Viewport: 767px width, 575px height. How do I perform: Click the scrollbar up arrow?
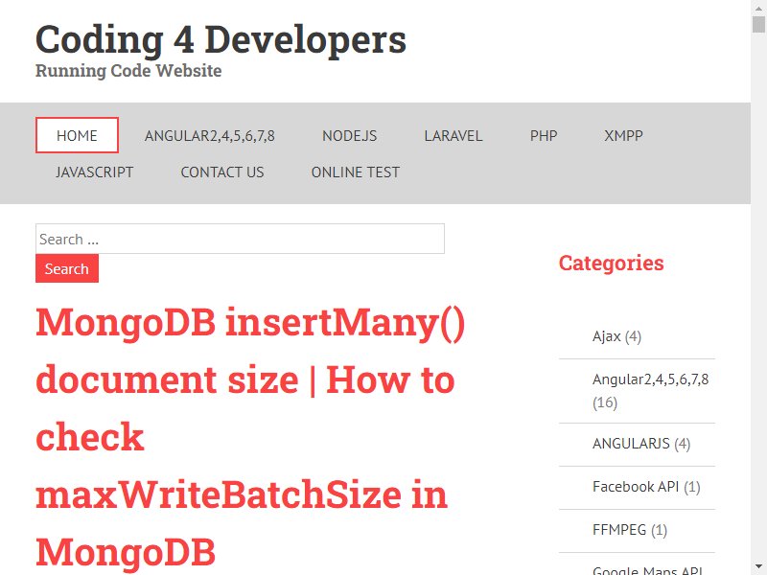coord(758,8)
